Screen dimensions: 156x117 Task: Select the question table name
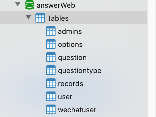click(72, 58)
